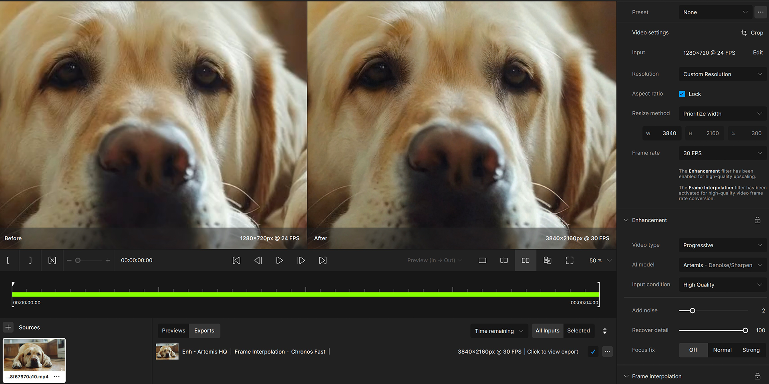
Task: Click Edit next to input resolution
Action: pyautogui.click(x=757, y=53)
